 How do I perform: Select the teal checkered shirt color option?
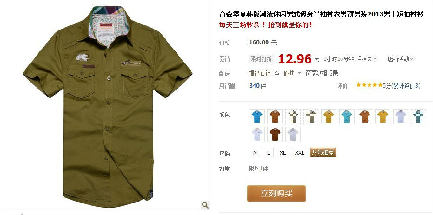[x=419, y=116]
